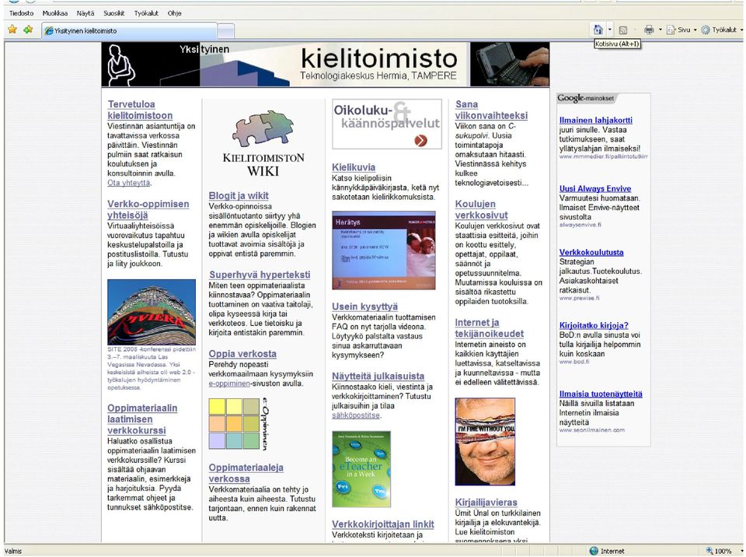746x557 pixels.
Task: Click the Työkalut gear icon in toolbar
Action: 706,30
